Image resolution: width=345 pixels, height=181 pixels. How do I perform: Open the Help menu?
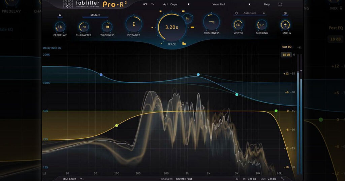(267, 4)
